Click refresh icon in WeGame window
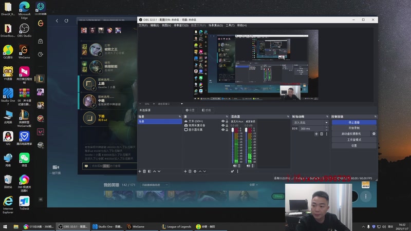This screenshot has width=411, height=231. click(x=66, y=21)
